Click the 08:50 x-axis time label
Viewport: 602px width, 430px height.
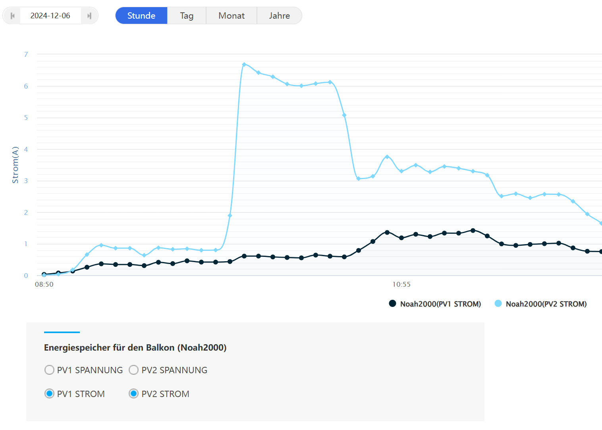point(44,284)
